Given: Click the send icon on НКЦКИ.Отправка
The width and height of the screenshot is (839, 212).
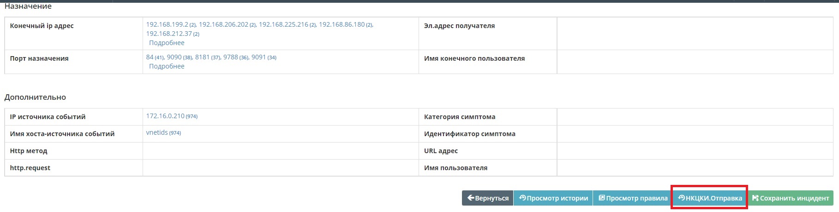Looking at the screenshot, I should [681, 198].
